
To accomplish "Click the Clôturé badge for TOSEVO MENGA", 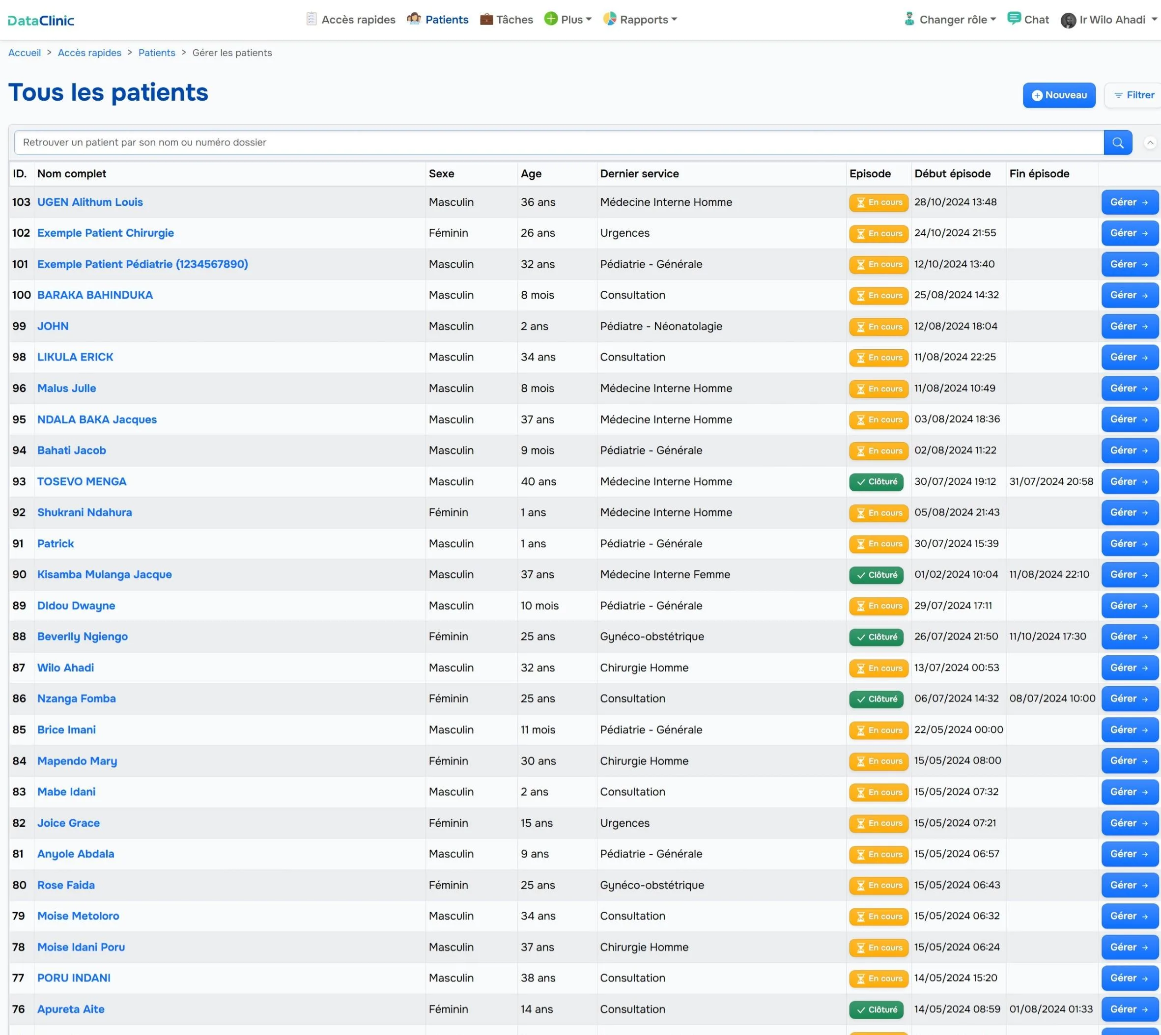I will coord(877,482).
